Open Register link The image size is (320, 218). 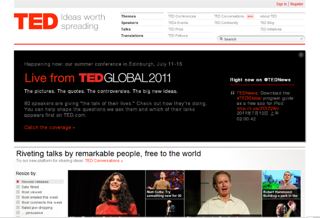[x=297, y=4]
